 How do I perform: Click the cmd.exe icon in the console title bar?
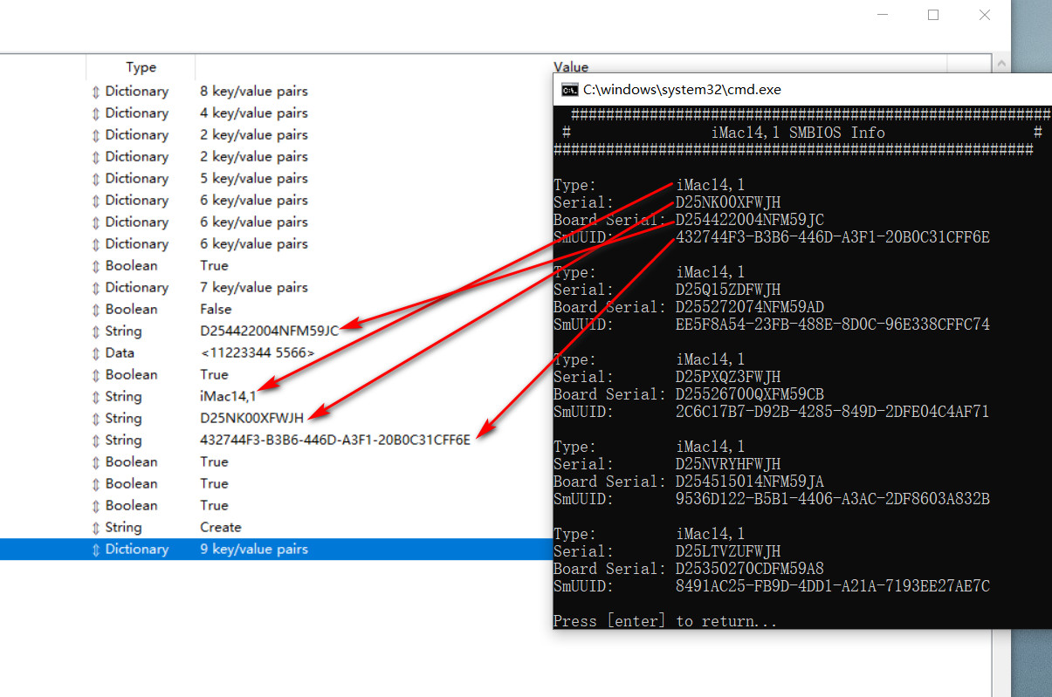pos(569,89)
